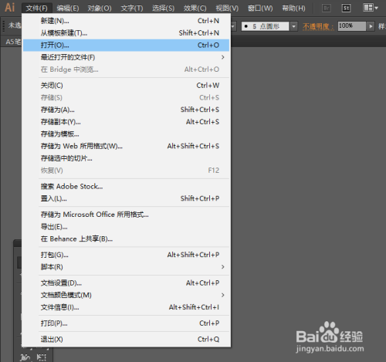386x362 pixels.
Task: Select the A5 document tab
Action: coord(12,42)
